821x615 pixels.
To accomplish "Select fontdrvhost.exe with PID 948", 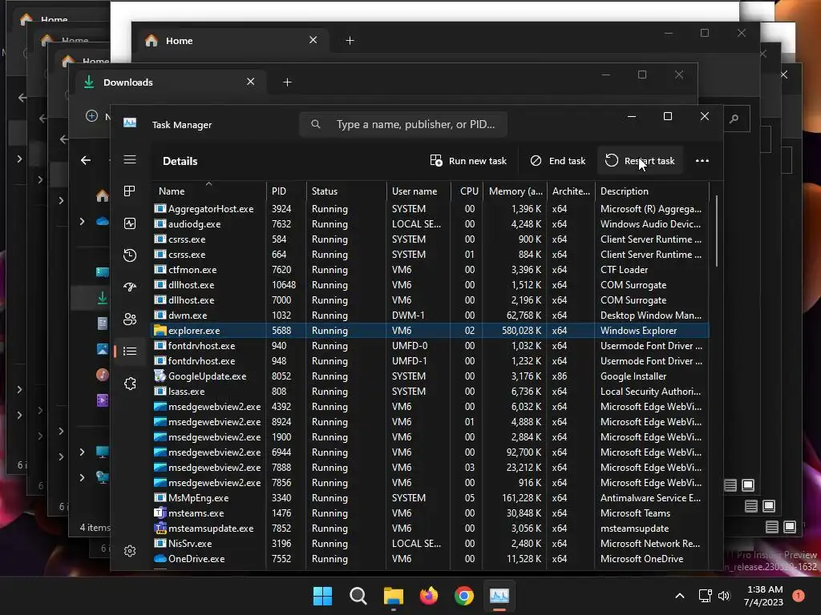I will [x=431, y=361].
